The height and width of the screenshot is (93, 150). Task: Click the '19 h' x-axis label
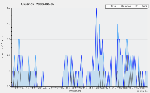tap(119, 88)
